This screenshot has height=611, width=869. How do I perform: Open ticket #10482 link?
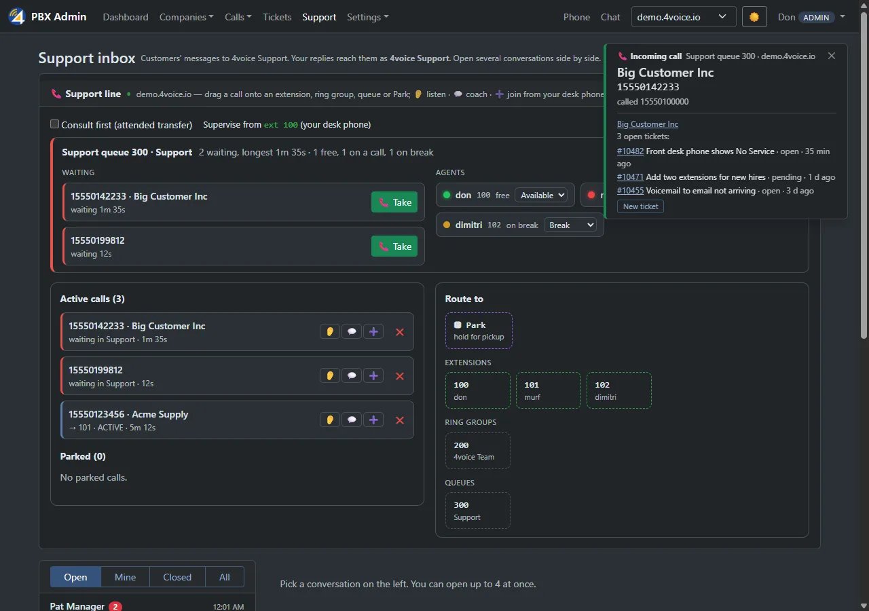click(x=630, y=151)
